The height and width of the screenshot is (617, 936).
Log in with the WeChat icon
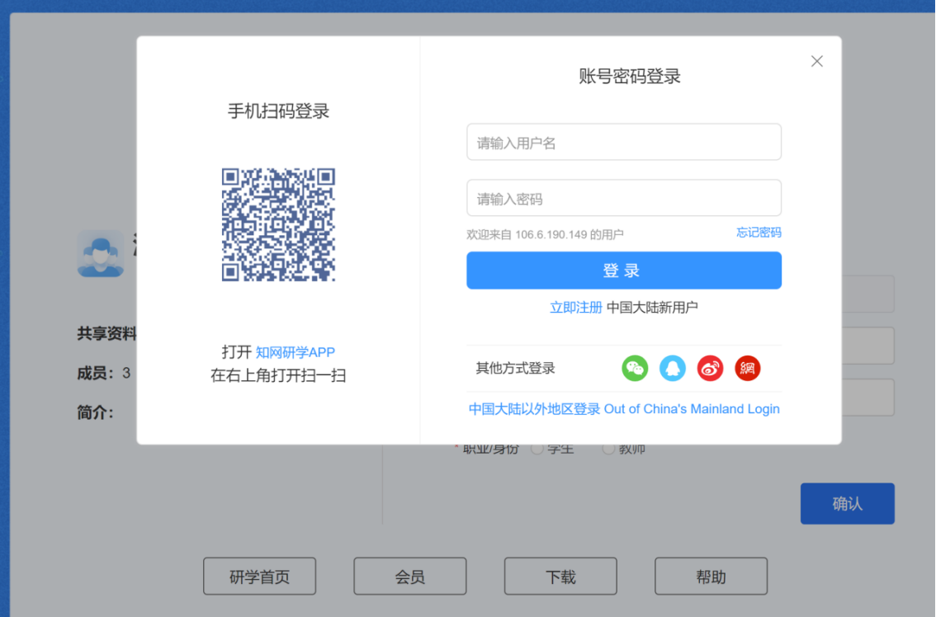click(x=635, y=368)
